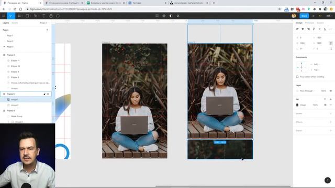Click the Crop image icon in the top toolbar

(x=178, y=16)
